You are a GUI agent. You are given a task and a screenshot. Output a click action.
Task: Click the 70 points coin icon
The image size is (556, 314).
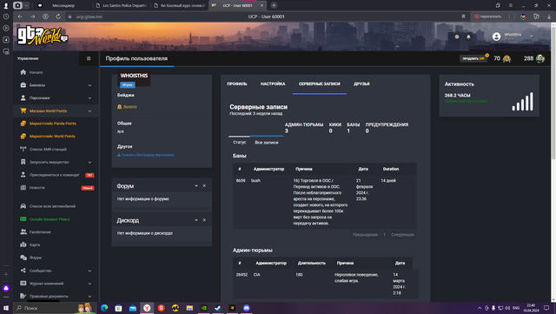pos(507,58)
